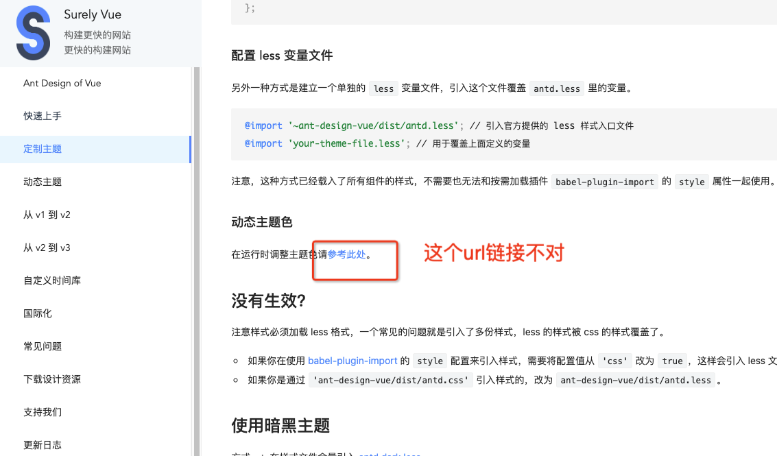Navigate to 从 v1 到 v2
This screenshot has height=456, width=777.
[47, 215]
